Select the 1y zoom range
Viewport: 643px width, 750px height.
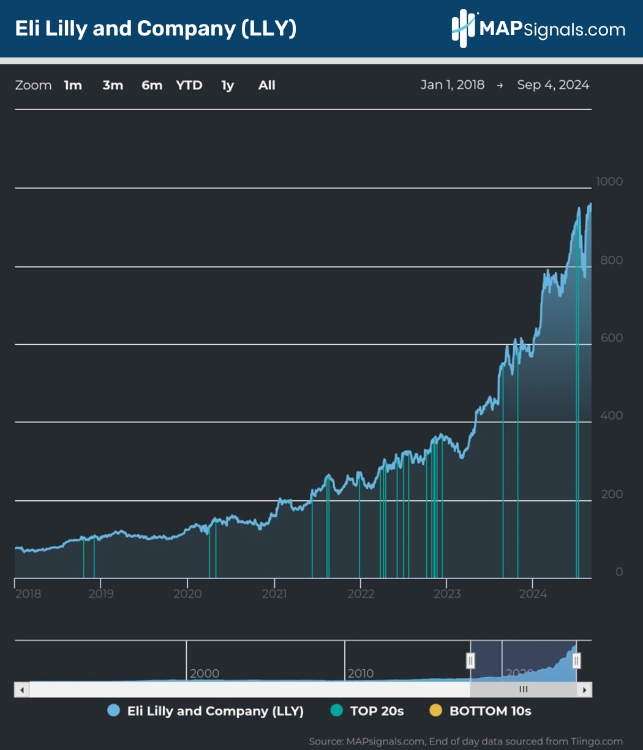click(228, 85)
